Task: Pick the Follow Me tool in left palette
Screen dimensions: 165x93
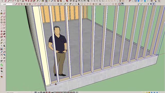Action: pos(4,34)
